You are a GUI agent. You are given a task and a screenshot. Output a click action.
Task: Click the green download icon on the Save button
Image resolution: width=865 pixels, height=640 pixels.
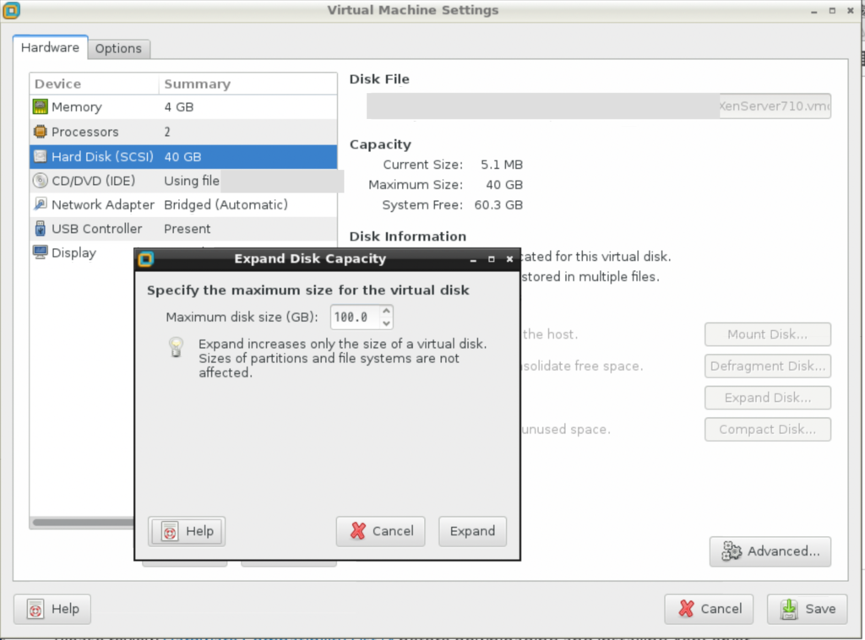click(x=789, y=609)
